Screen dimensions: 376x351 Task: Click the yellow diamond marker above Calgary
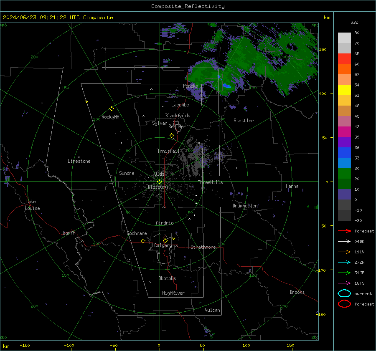tap(165, 240)
